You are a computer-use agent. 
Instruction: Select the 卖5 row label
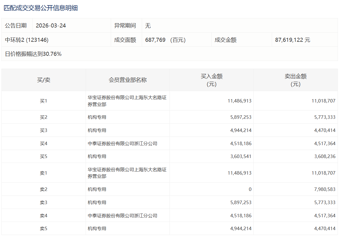tap(44, 228)
